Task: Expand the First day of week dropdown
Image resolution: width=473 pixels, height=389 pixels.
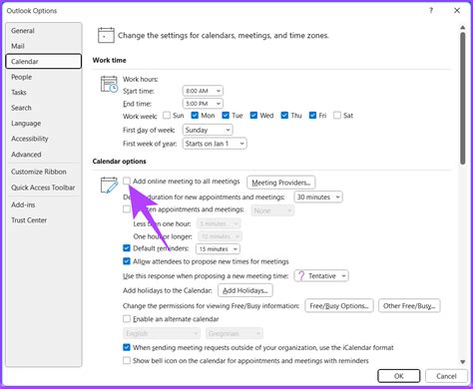Action: (x=208, y=130)
